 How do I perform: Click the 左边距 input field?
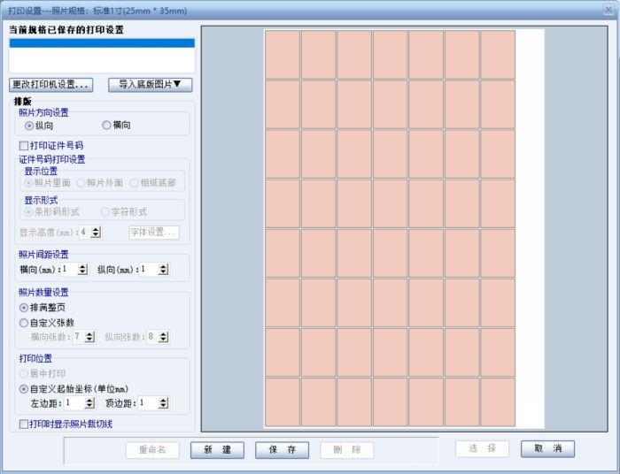74,403
